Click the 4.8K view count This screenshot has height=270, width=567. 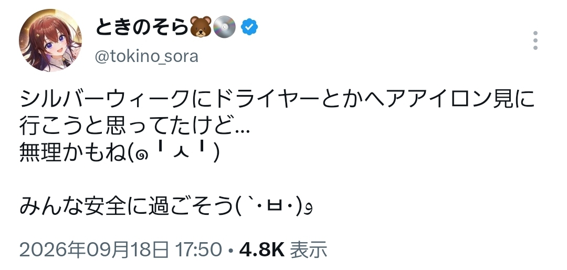[262, 250]
